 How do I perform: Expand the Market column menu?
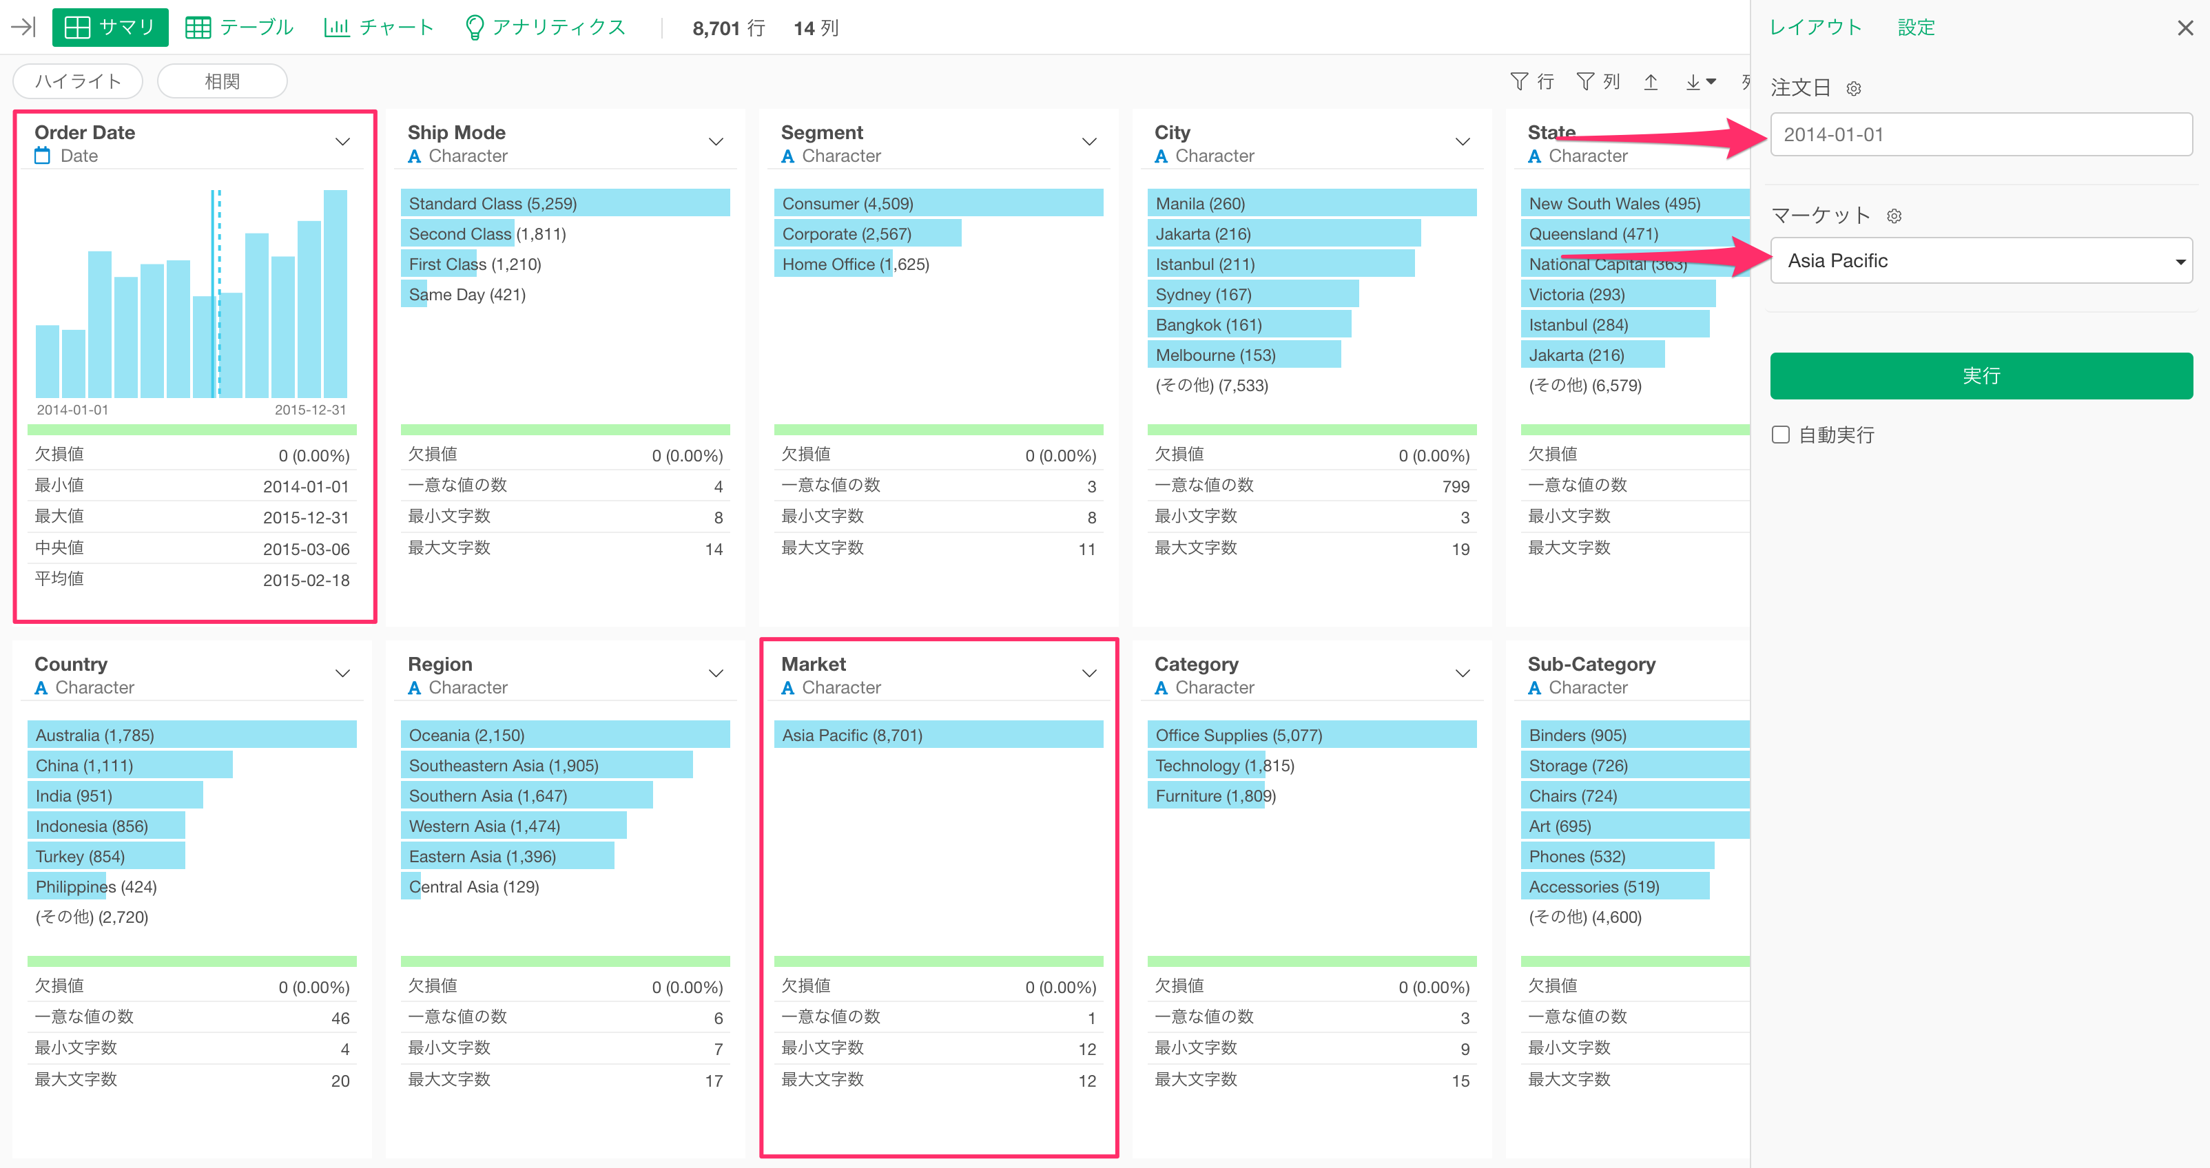[1088, 674]
